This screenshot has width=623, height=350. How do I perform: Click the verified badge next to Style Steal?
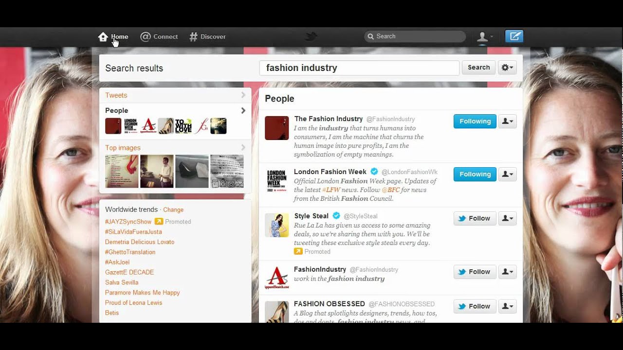tap(336, 216)
